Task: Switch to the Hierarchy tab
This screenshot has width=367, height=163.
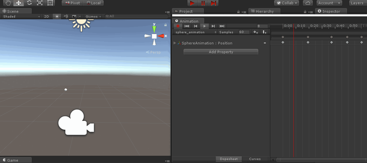Action: point(264,11)
